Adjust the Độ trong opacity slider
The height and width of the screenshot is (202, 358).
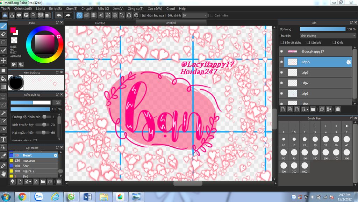click(322, 29)
